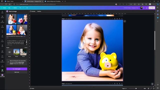Click the undo arrow in the Canva header
The width and height of the screenshot is (160, 90).
coord(20,8)
